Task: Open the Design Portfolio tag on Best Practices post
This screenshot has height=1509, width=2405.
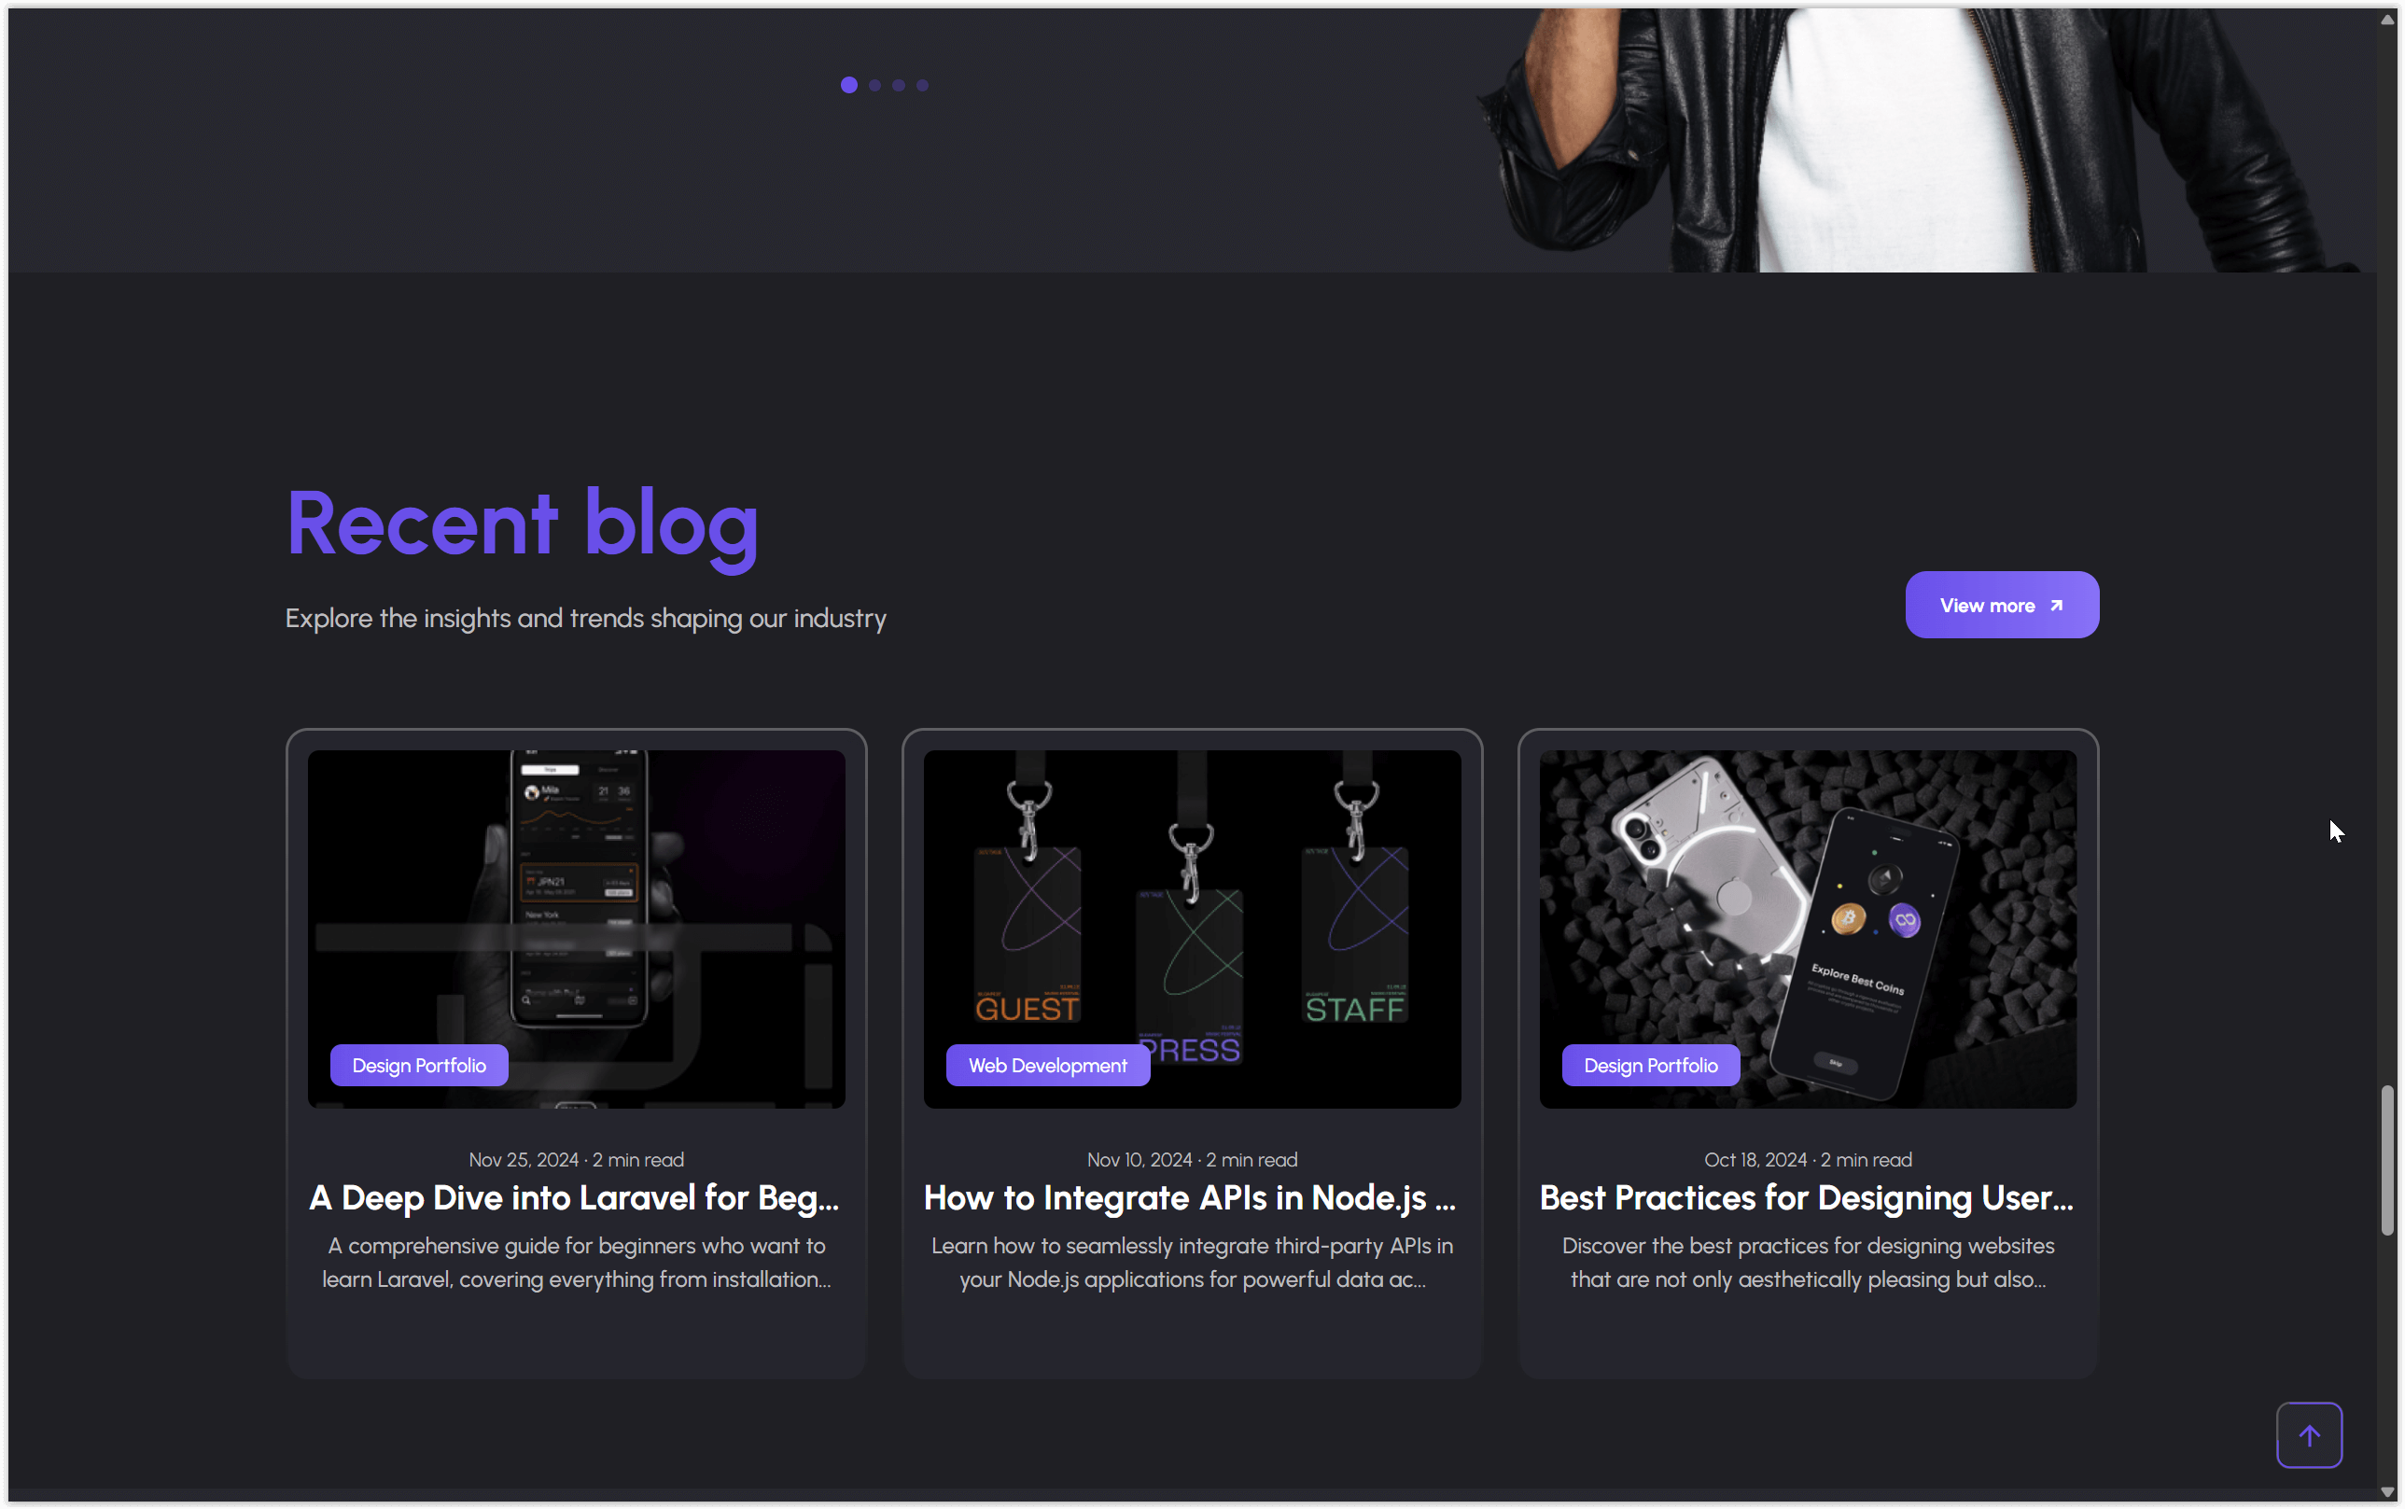Action: point(1650,1064)
